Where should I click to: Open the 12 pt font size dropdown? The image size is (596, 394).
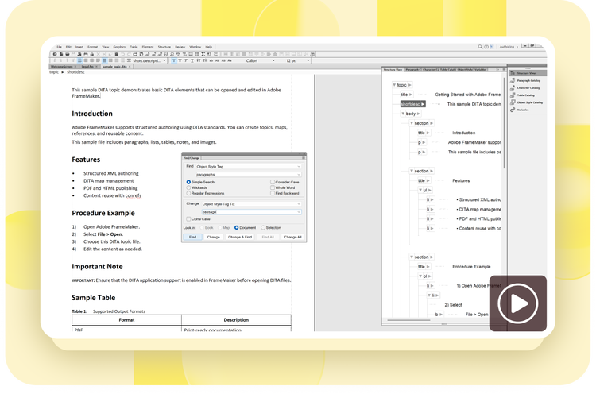(x=297, y=61)
